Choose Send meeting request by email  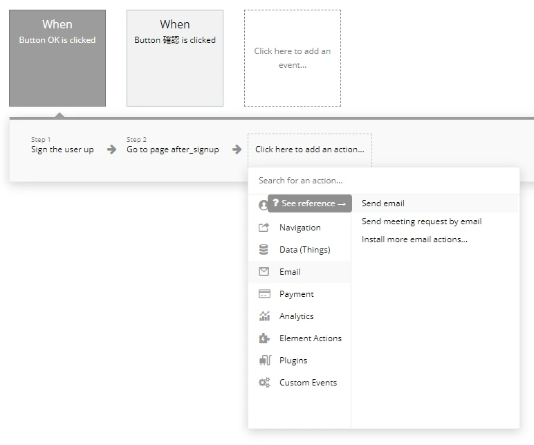pyautogui.click(x=435, y=221)
